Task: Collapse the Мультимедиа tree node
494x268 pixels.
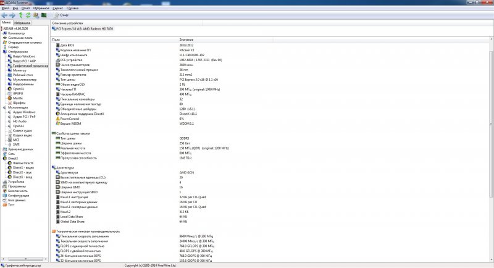Action: [2, 107]
